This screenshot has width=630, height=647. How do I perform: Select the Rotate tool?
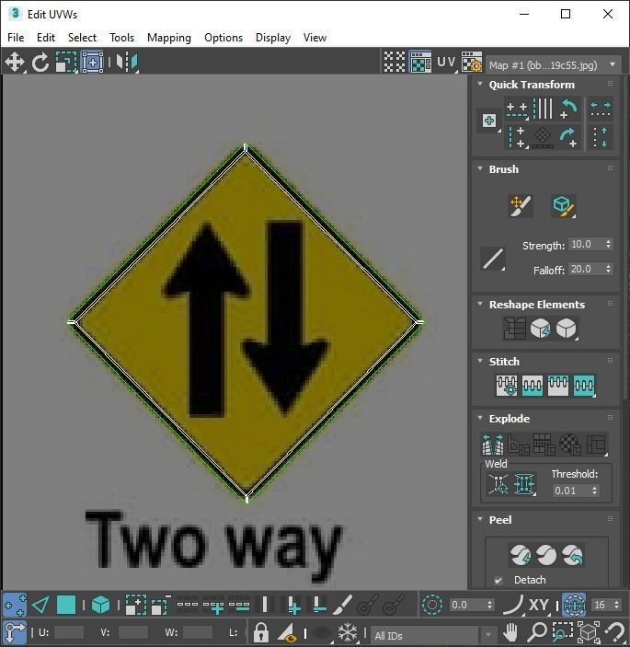40,63
